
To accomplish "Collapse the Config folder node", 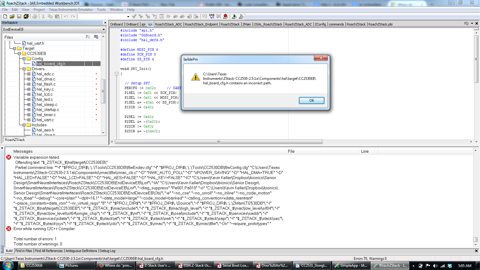I will [x=24, y=58].
